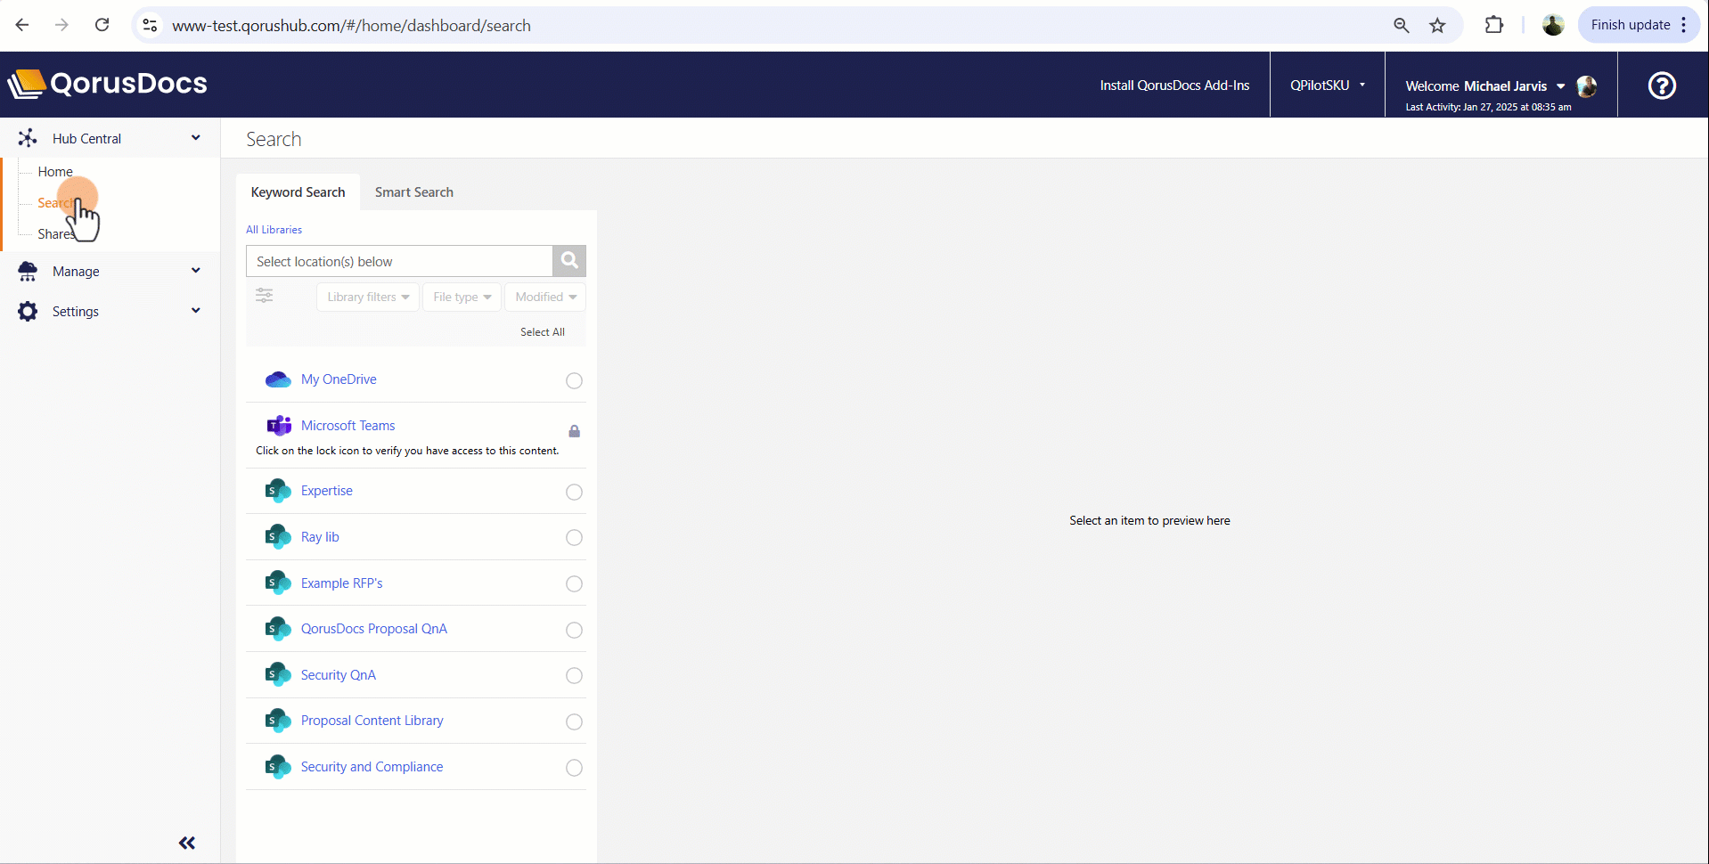Expand the Manage section chevron
1709x864 pixels.
[x=196, y=271]
